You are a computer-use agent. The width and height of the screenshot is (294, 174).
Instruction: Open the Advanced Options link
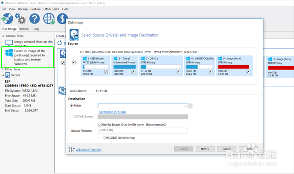(x=89, y=150)
